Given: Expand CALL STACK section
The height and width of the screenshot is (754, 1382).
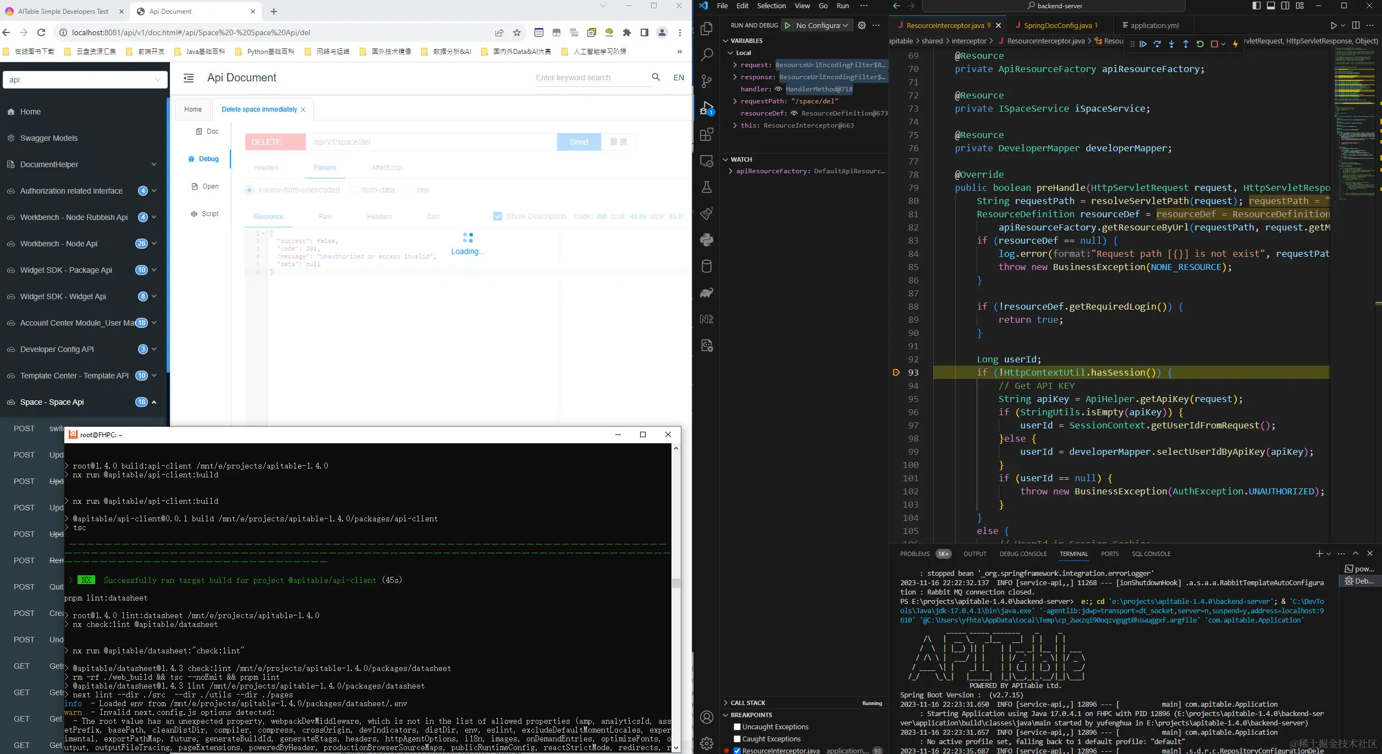Looking at the screenshot, I should (725, 703).
